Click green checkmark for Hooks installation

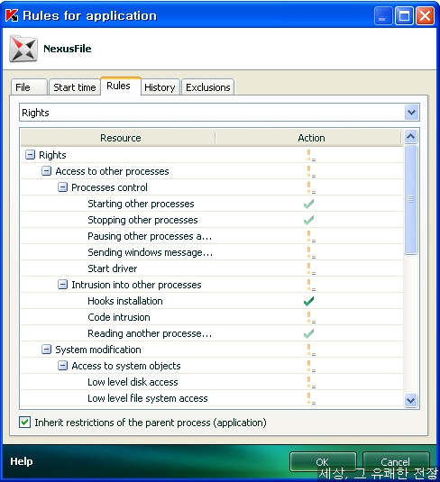(308, 301)
